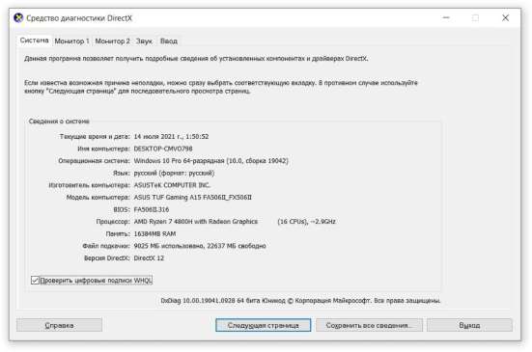Viewport: 532px width, 352px height.
Task: Click the Сведения о системе group label
Action: coord(59,122)
